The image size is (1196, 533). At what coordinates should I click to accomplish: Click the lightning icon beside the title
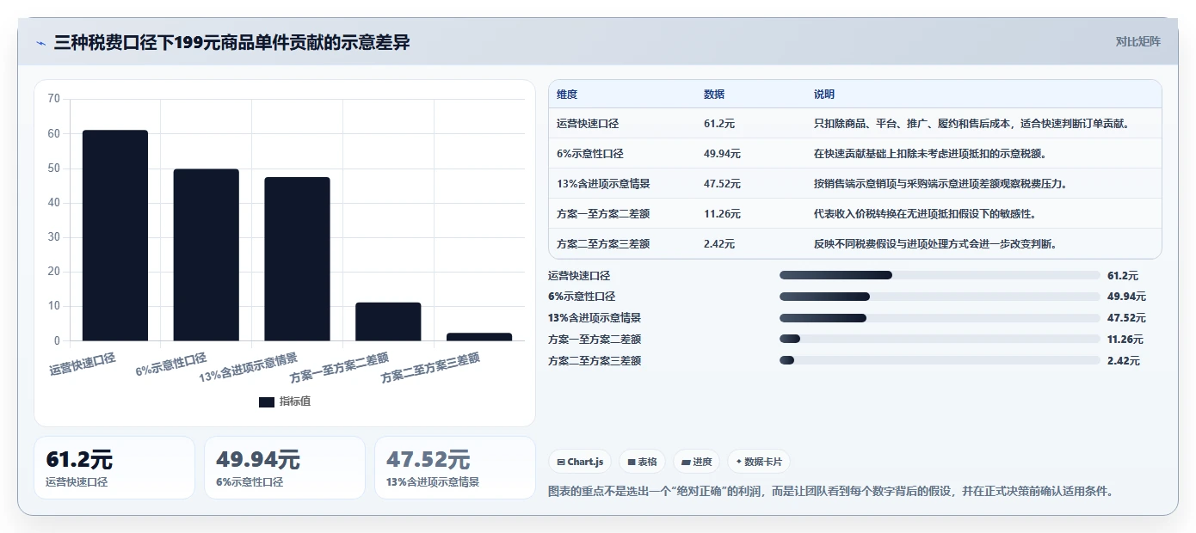click(40, 42)
